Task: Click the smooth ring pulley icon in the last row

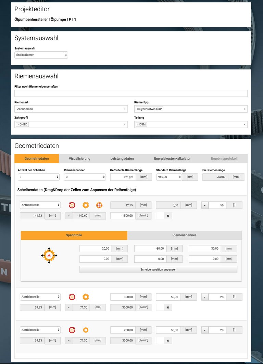Action: [86, 330]
